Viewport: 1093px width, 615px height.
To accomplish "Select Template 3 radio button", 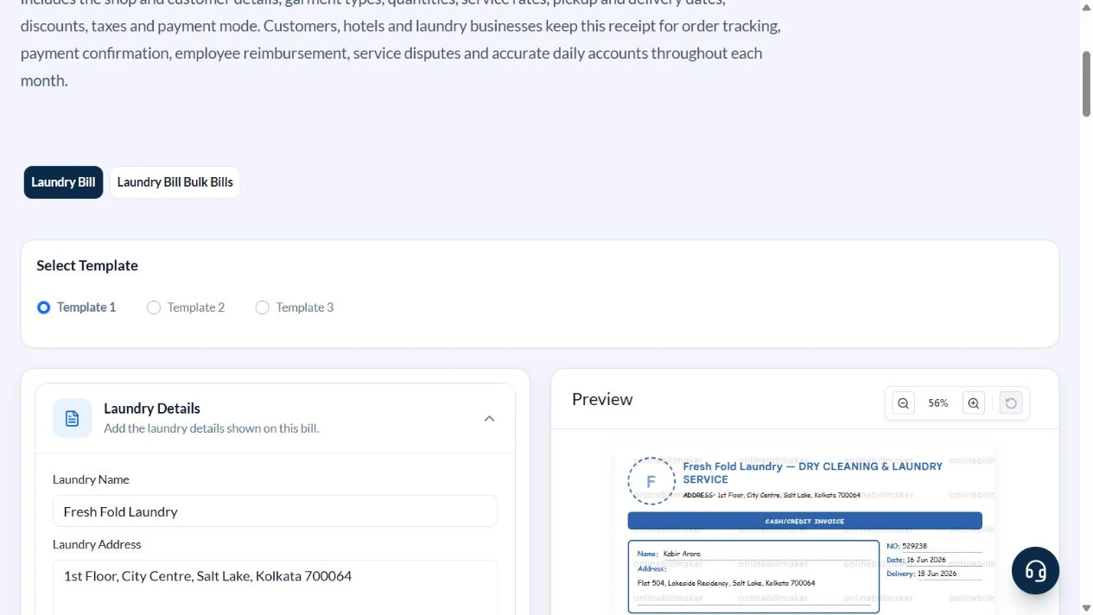I will coord(263,307).
